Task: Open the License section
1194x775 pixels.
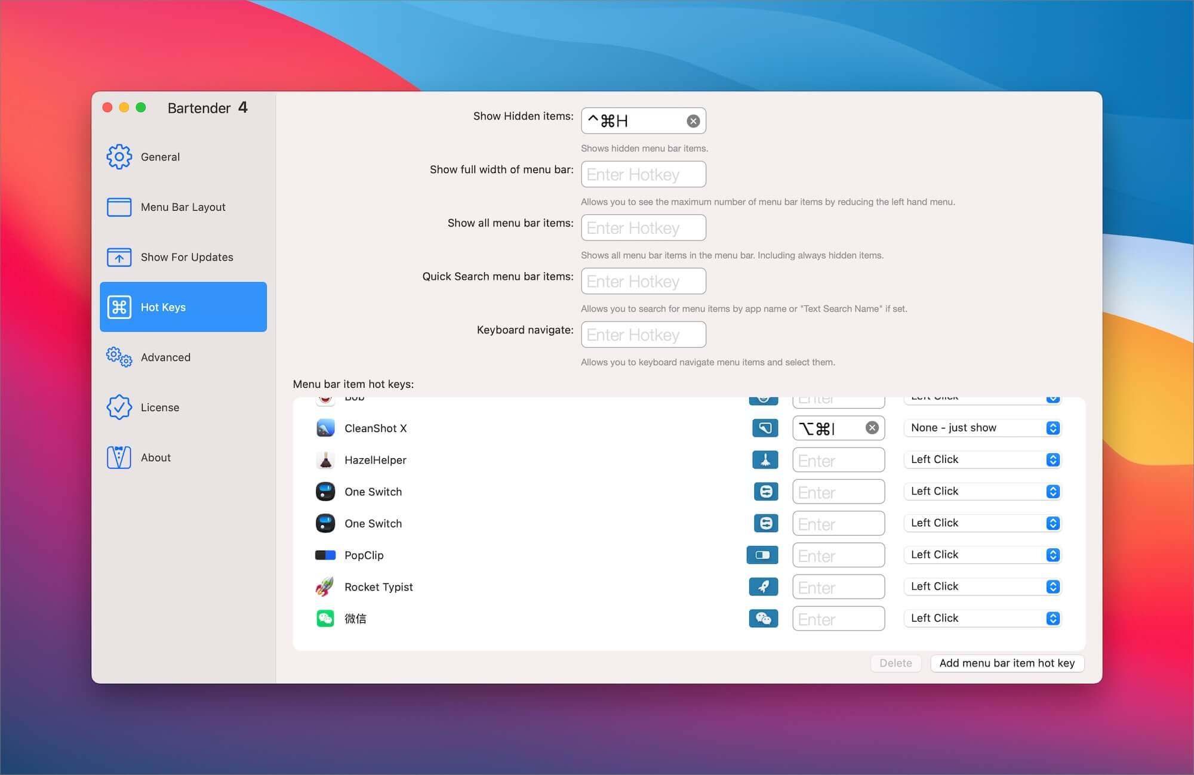Action: click(x=183, y=407)
